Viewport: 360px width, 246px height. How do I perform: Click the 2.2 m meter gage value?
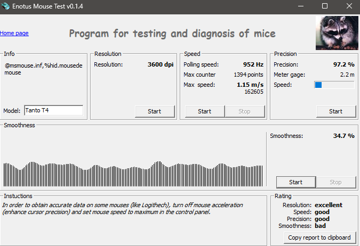(x=347, y=75)
